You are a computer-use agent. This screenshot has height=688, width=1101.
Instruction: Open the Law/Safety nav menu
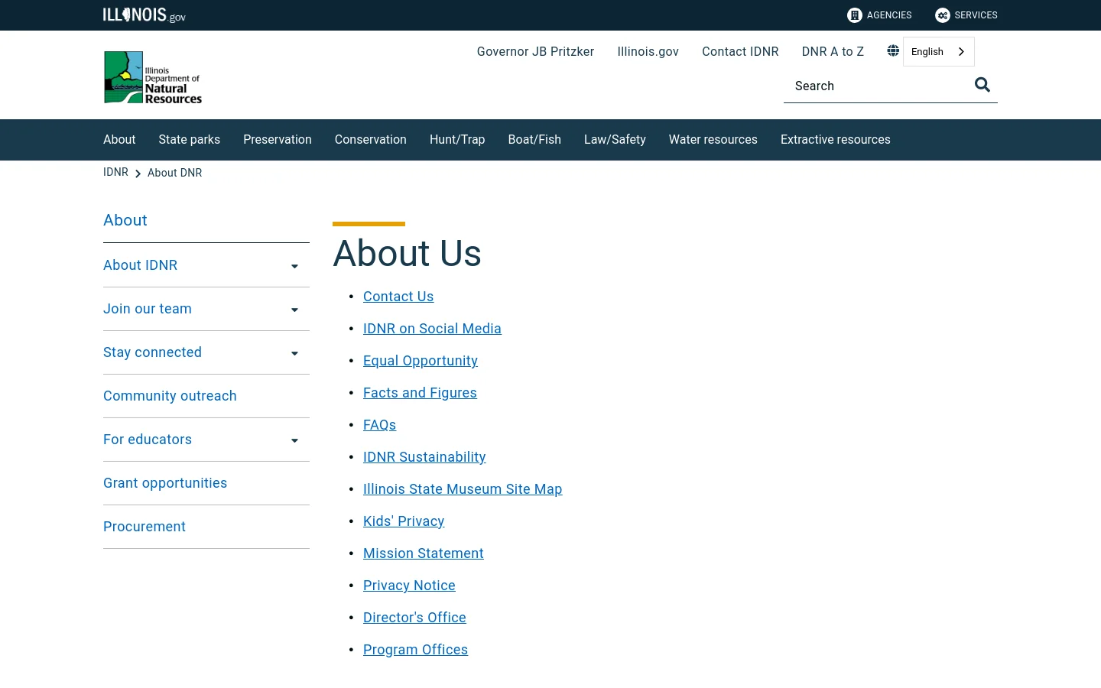point(615,139)
